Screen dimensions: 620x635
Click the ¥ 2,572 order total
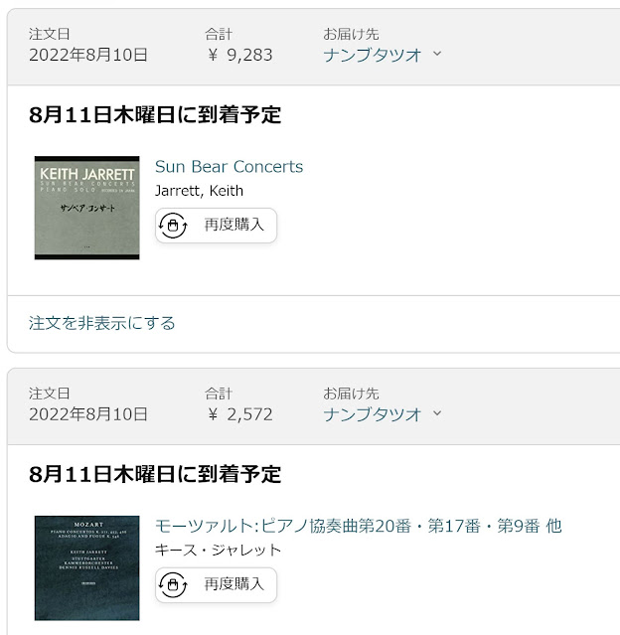click(239, 414)
